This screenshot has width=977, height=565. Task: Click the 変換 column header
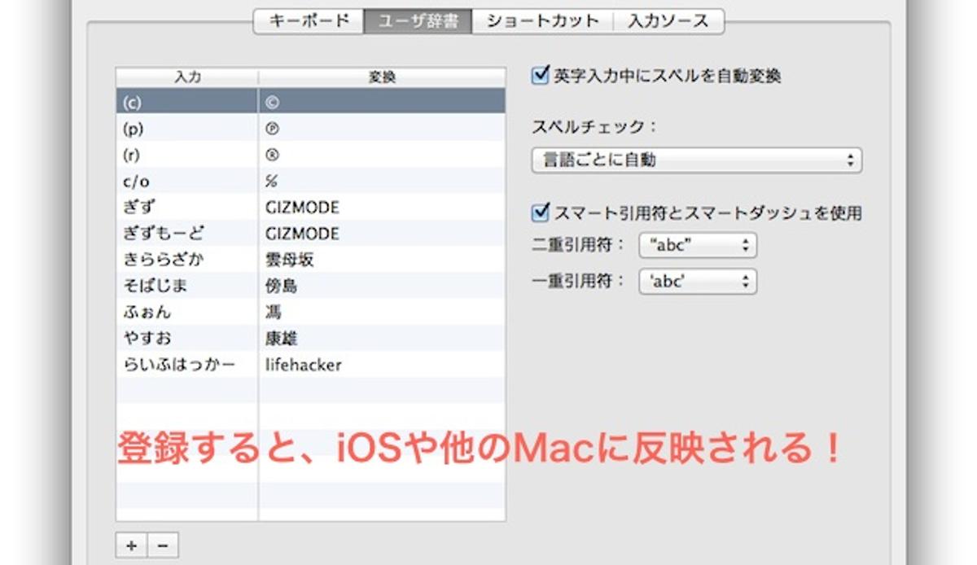coord(382,77)
